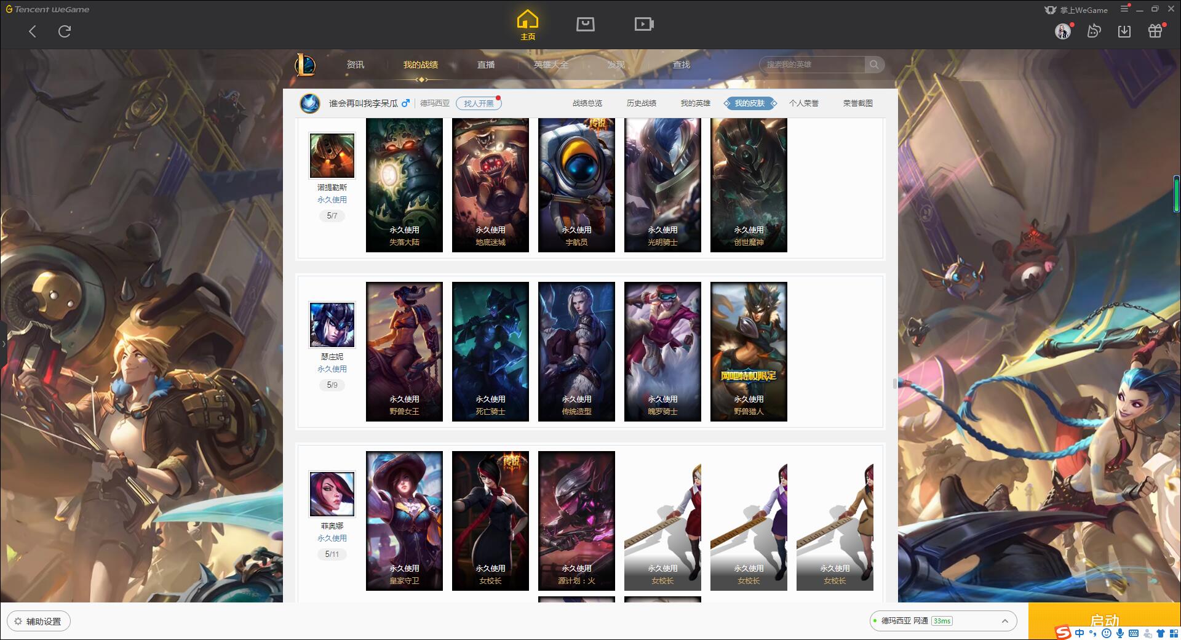The height and width of the screenshot is (640, 1181).
Task: Open the 失落大陆 skin card
Action: click(x=404, y=185)
